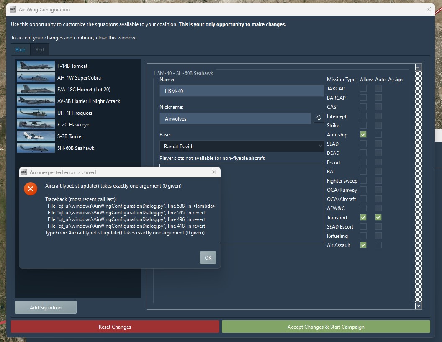Uncheck Allow for Anti-ship missions

point(364,134)
